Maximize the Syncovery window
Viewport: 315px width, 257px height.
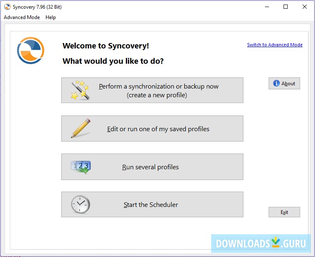pyautogui.click(x=286, y=7)
